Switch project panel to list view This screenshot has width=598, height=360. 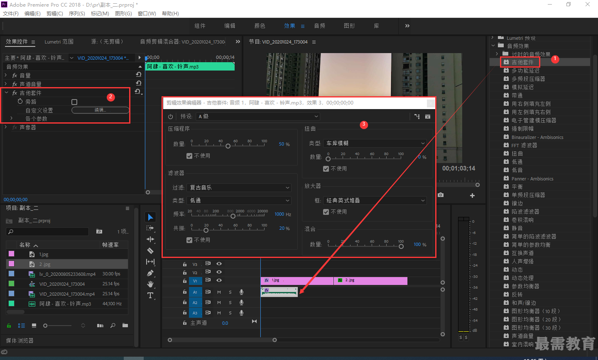tap(22, 326)
